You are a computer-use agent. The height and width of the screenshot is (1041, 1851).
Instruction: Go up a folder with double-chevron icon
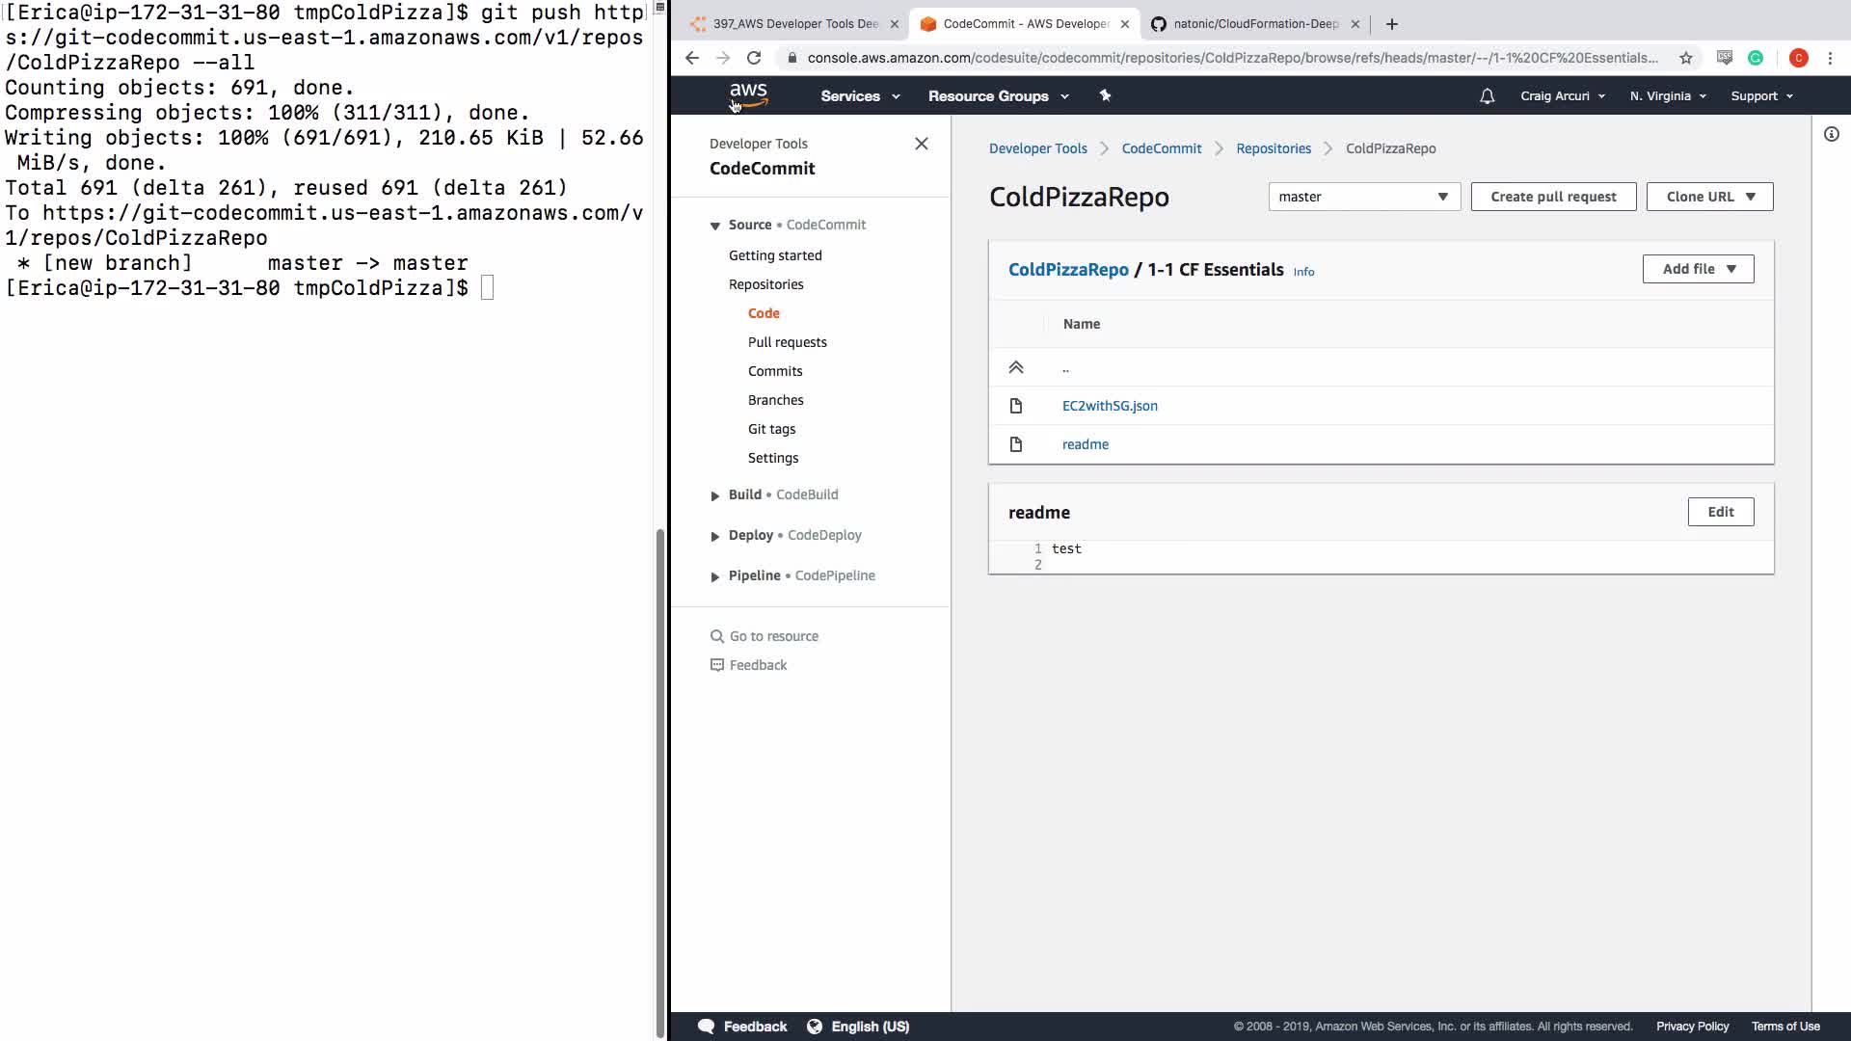(x=1015, y=367)
